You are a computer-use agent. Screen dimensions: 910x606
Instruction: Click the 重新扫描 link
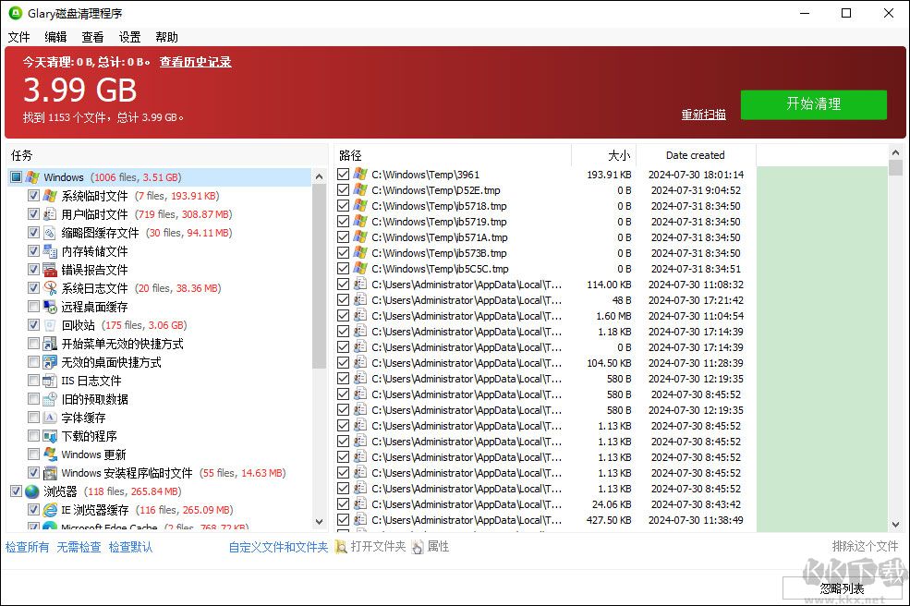(703, 115)
